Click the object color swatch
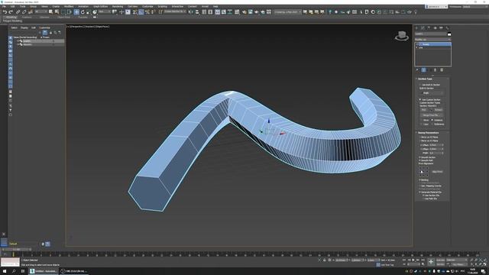489x275 pixels. [x=449, y=34]
